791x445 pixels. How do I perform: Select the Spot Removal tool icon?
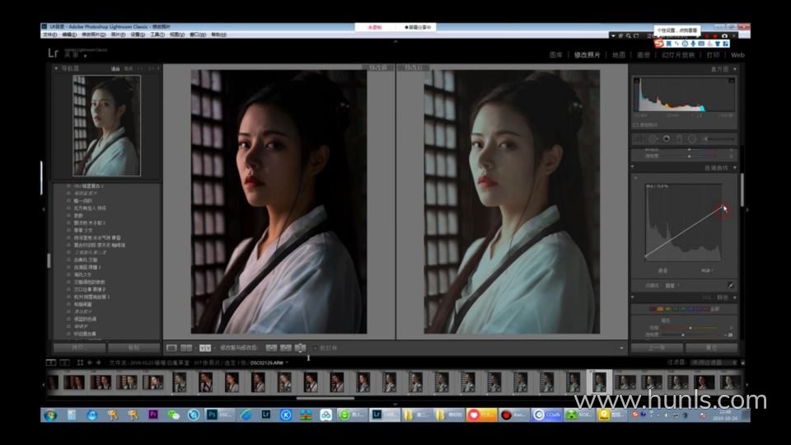click(653, 138)
